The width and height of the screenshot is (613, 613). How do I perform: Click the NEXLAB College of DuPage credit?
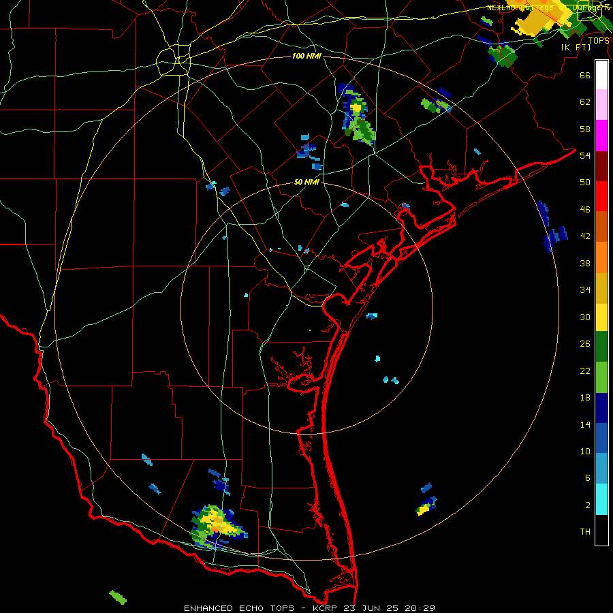pos(548,7)
